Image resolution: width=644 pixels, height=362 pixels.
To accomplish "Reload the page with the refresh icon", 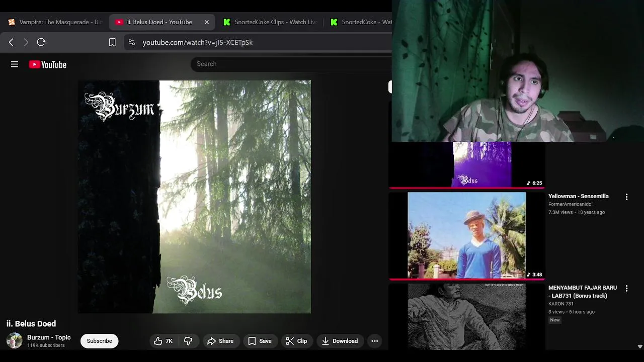I will (x=41, y=43).
